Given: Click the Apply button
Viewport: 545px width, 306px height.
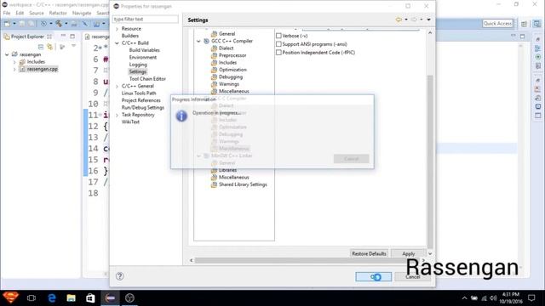Looking at the screenshot, I should 409,253.
